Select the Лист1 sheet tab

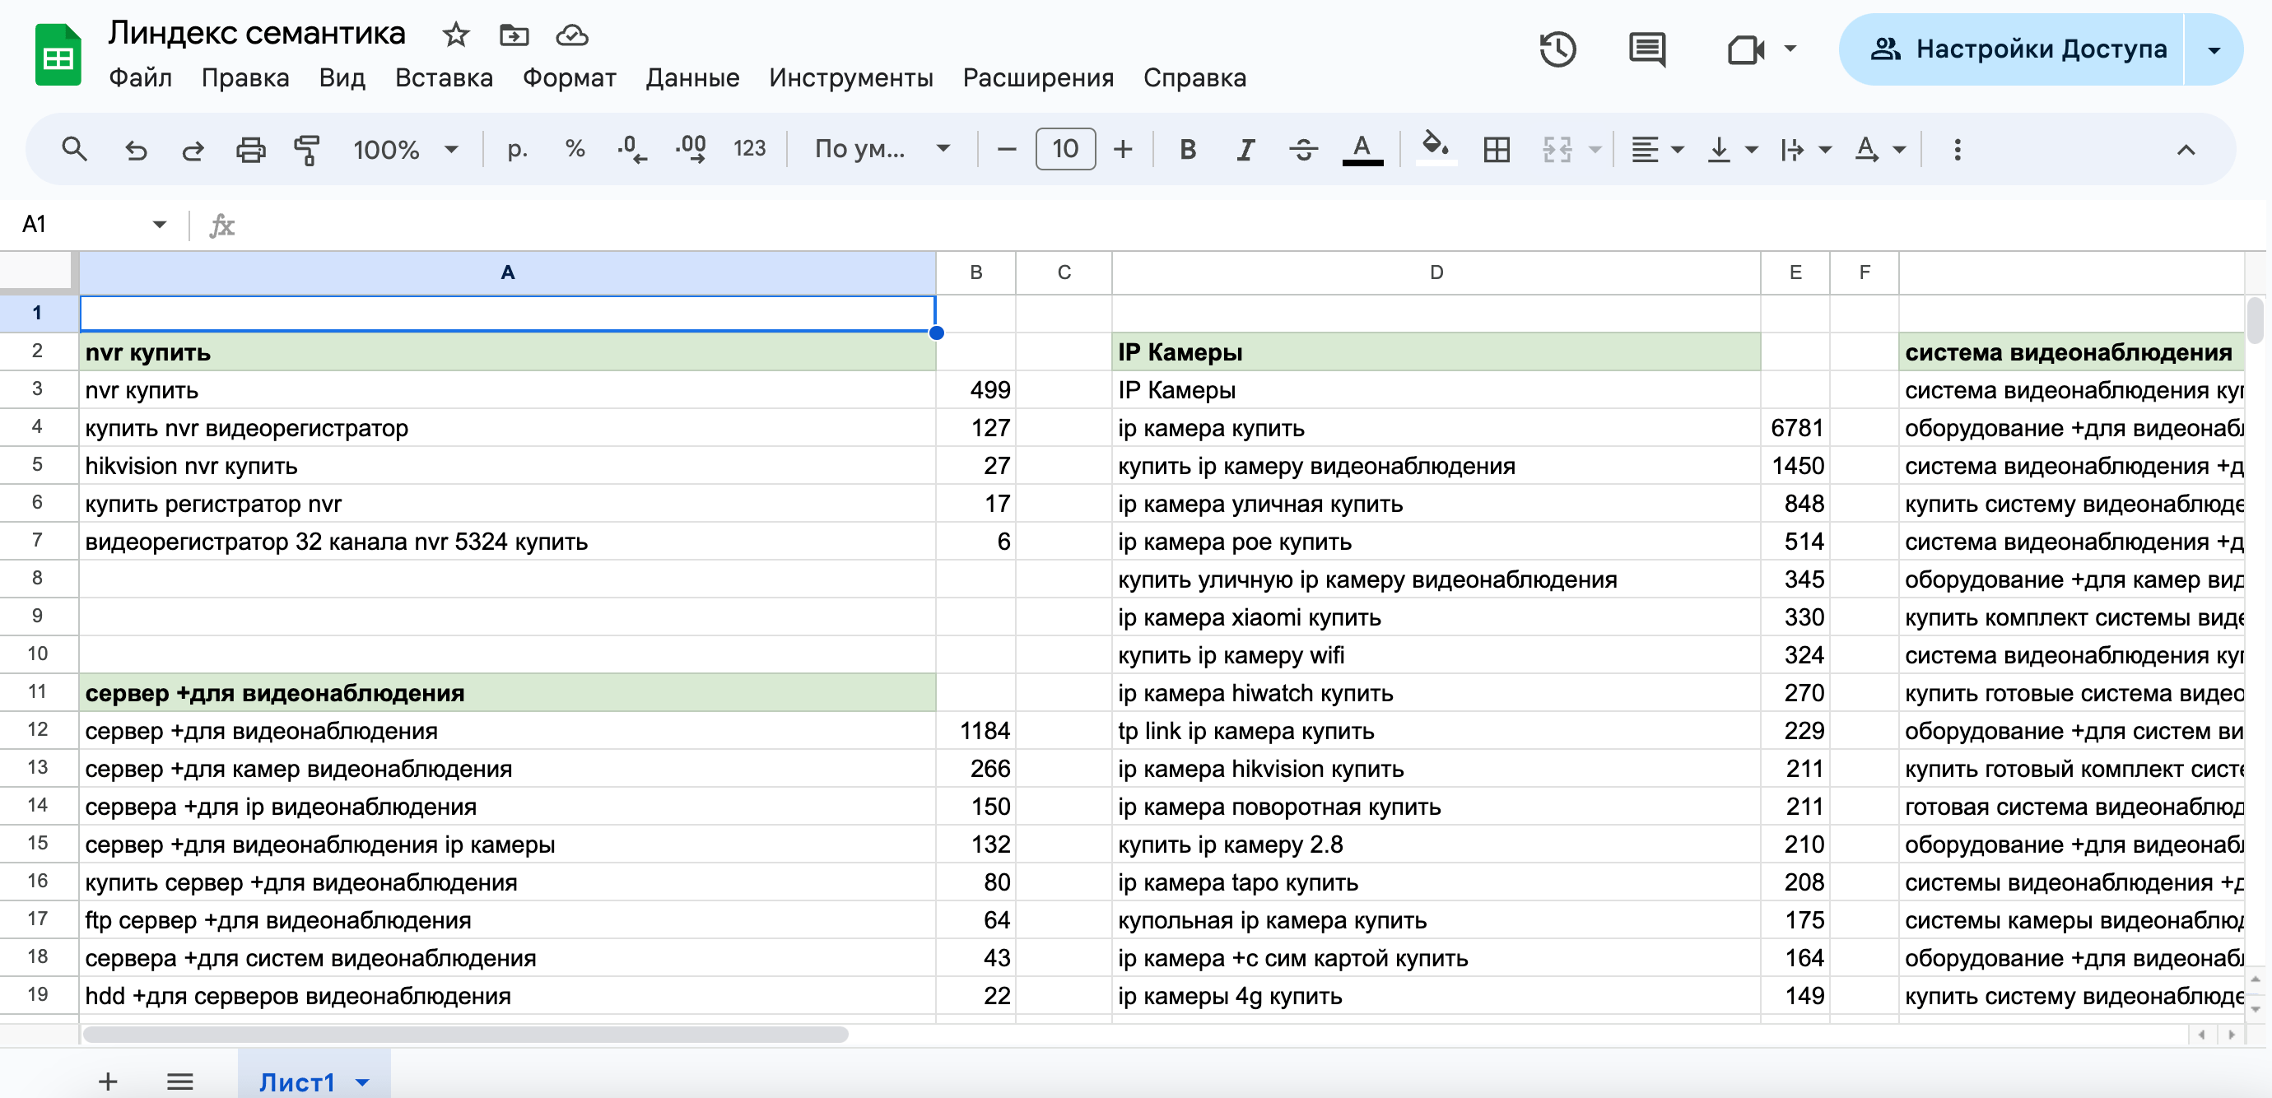[x=297, y=1082]
